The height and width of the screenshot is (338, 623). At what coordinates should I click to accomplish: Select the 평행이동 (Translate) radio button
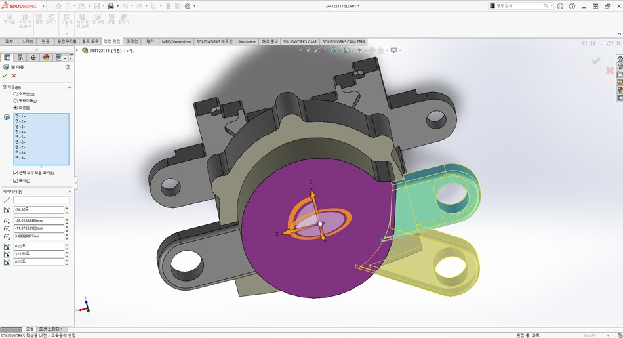coord(16,101)
